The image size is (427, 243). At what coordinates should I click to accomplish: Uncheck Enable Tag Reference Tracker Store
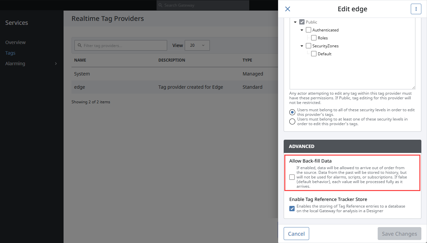click(x=292, y=209)
